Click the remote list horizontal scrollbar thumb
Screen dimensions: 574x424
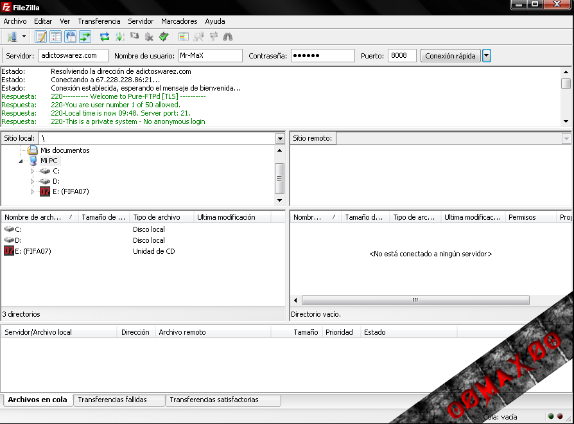[415, 300]
